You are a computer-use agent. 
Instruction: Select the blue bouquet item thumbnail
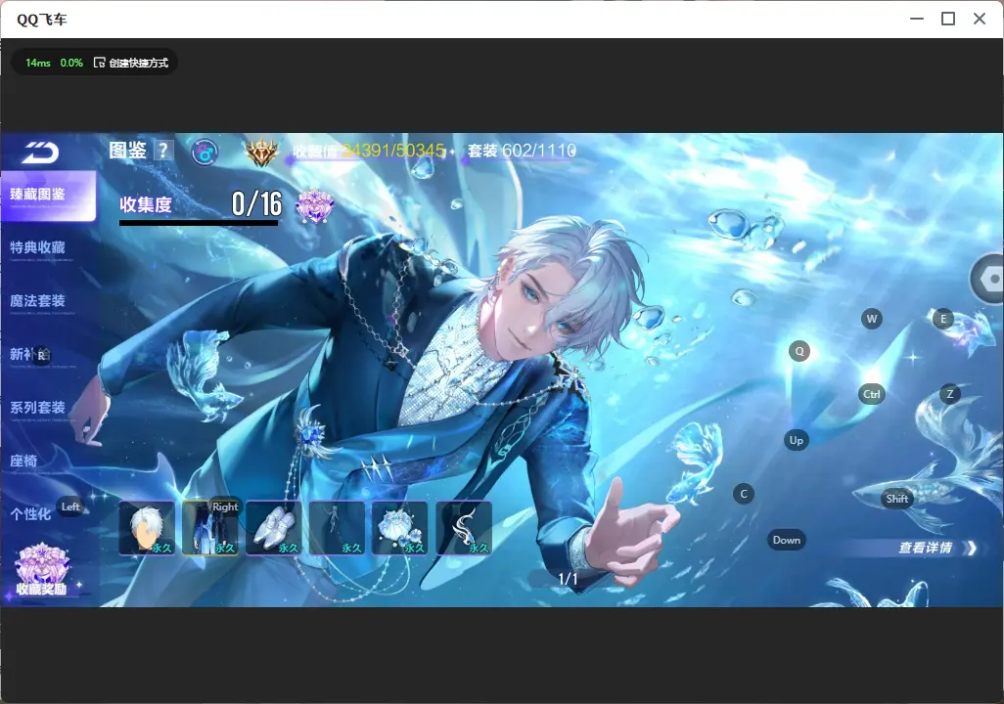pyautogui.click(x=400, y=528)
